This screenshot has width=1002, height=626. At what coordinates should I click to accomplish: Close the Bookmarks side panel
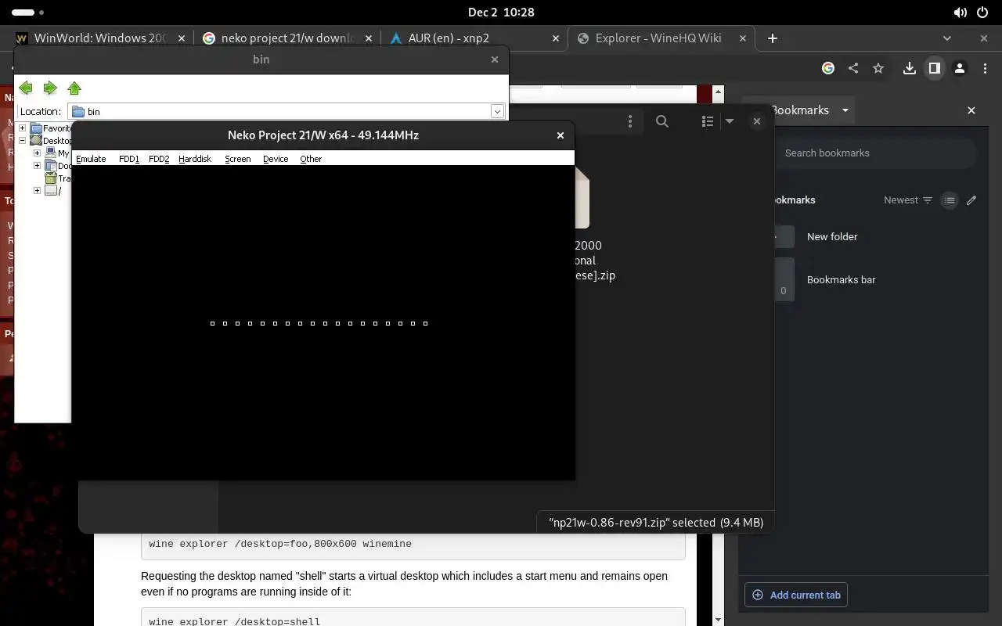point(971,110)
